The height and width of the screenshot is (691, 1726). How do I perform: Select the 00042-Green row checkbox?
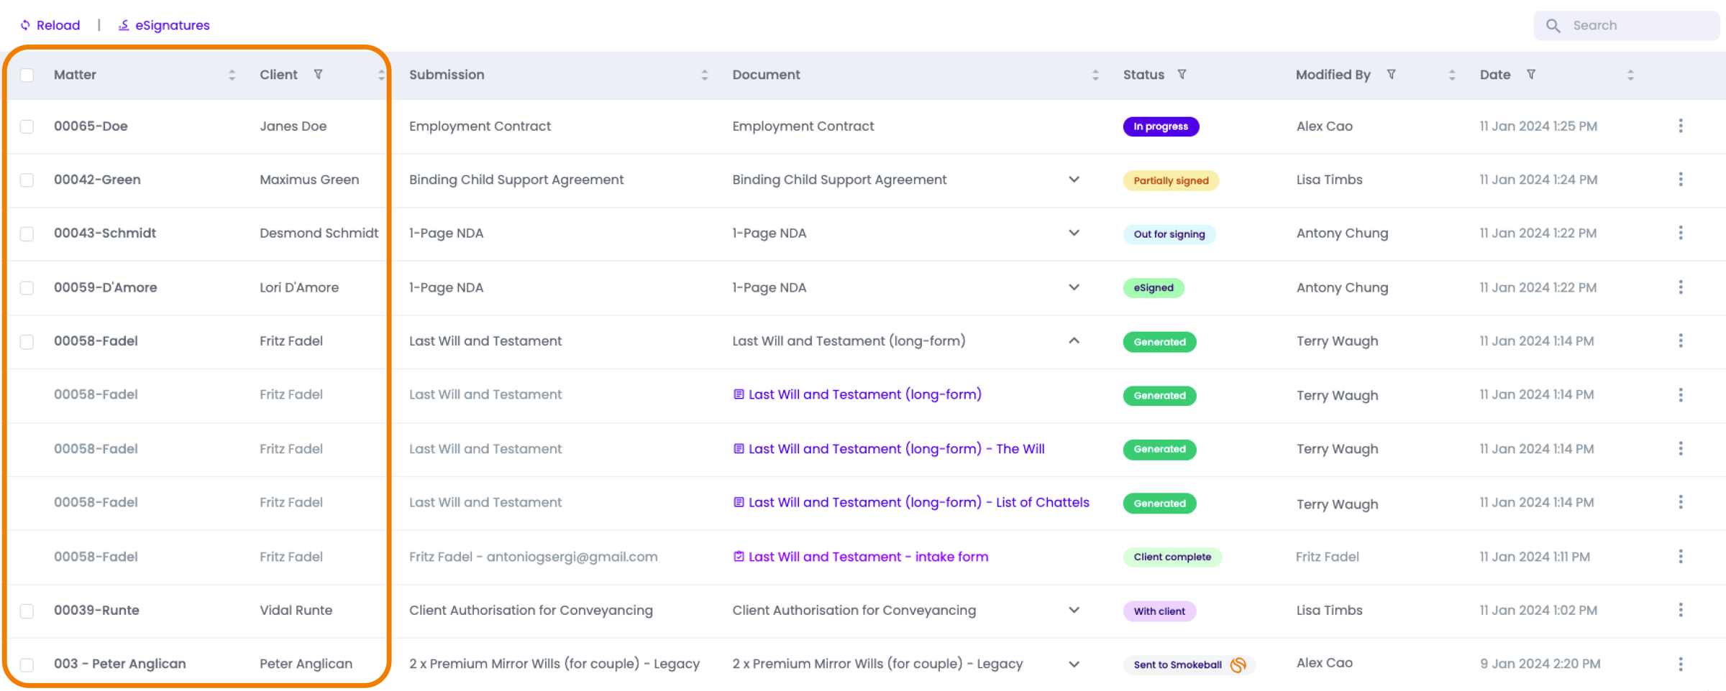coord(27,180)
